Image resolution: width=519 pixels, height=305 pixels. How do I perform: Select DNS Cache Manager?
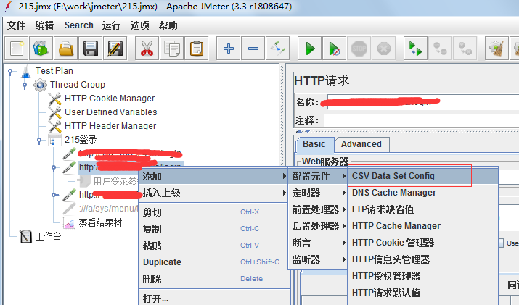pyautogui.click(x=423, y=193)
